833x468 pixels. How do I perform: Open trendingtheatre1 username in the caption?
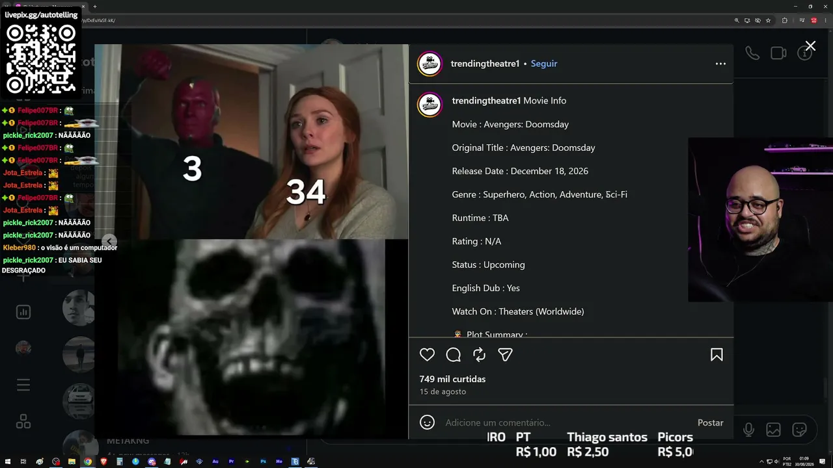click(x=487, y=101)
